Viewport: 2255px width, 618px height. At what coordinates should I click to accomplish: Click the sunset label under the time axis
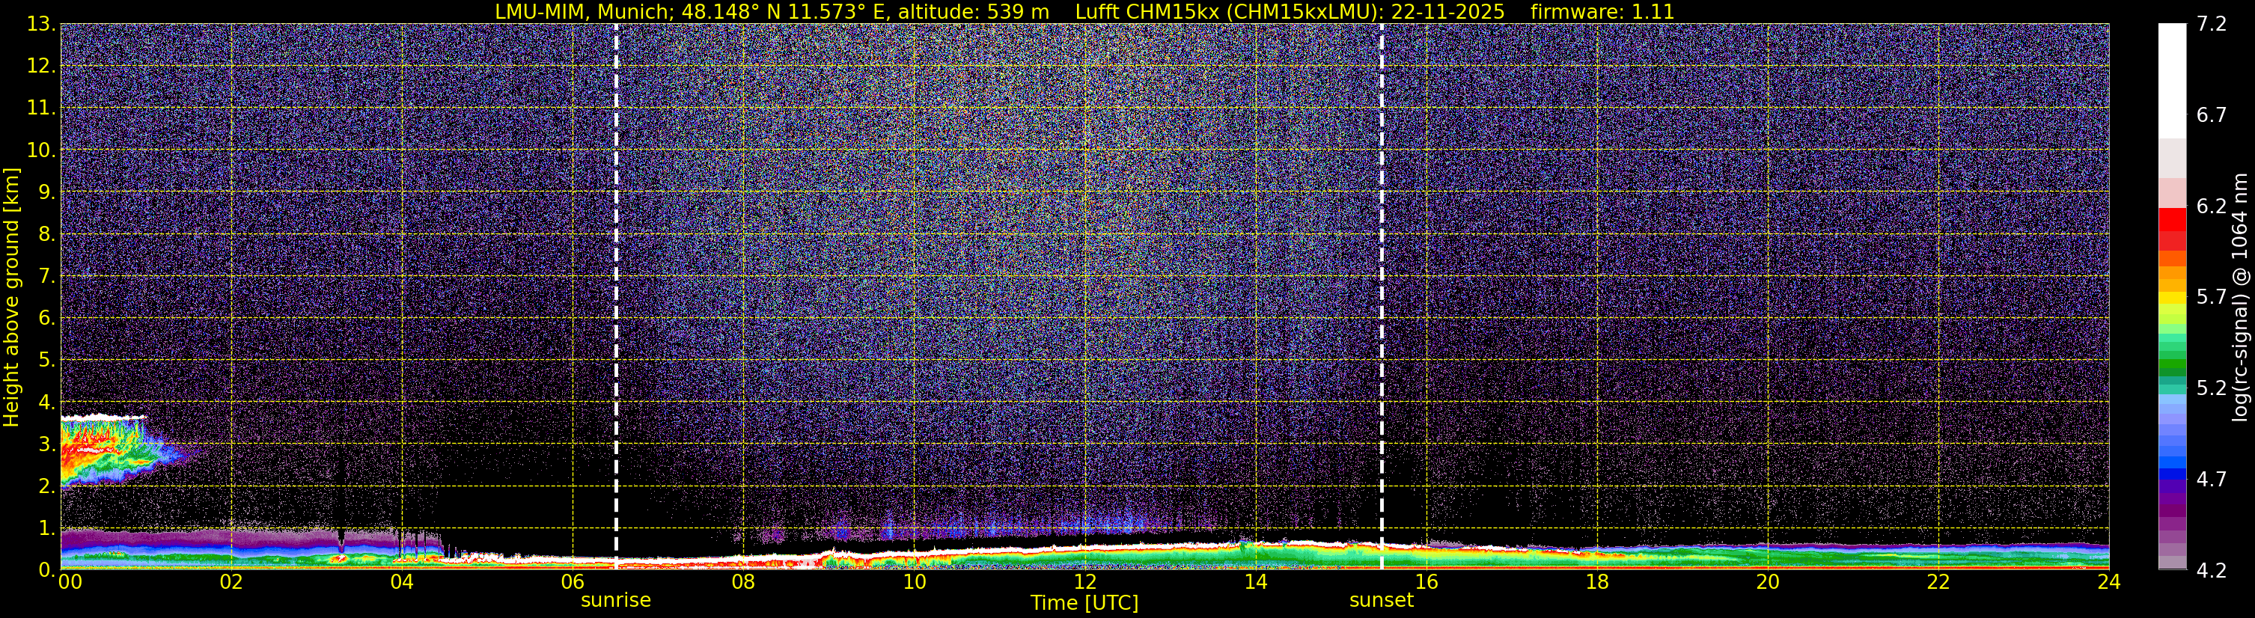coord(1382,601)
